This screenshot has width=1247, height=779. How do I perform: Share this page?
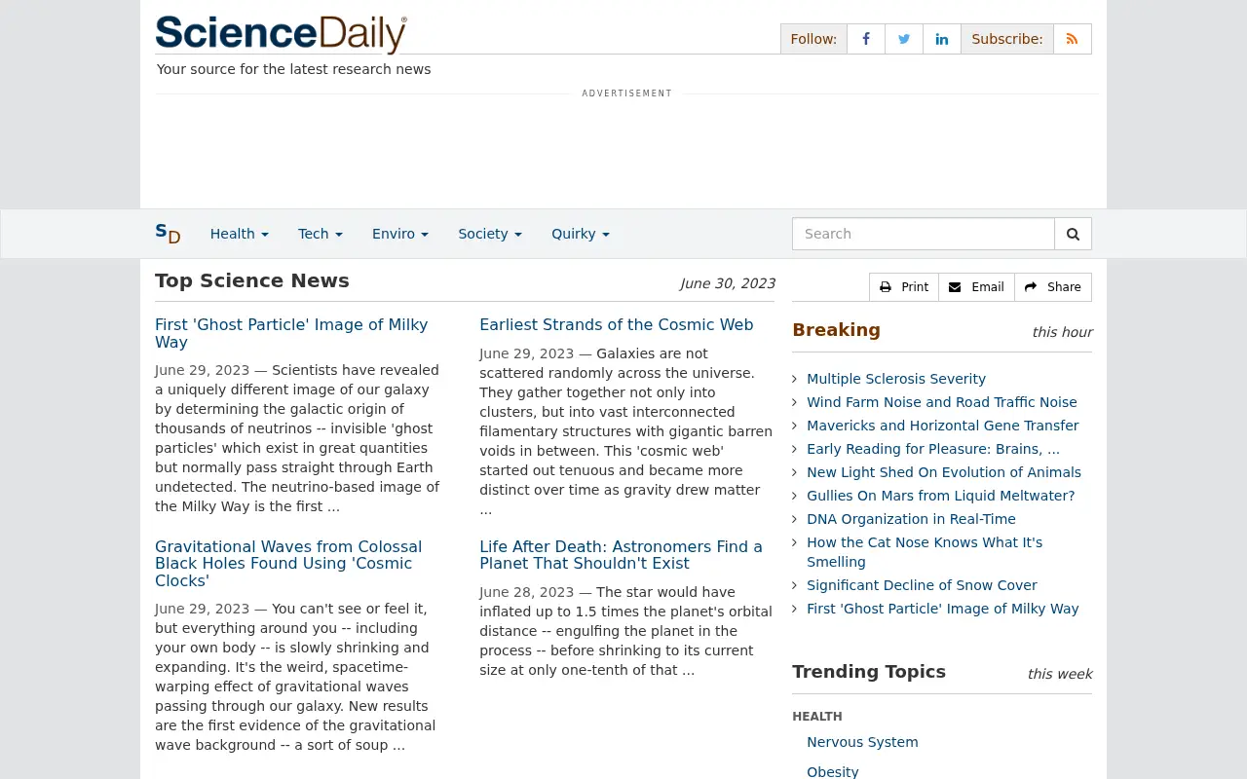tap(1053, 287)
